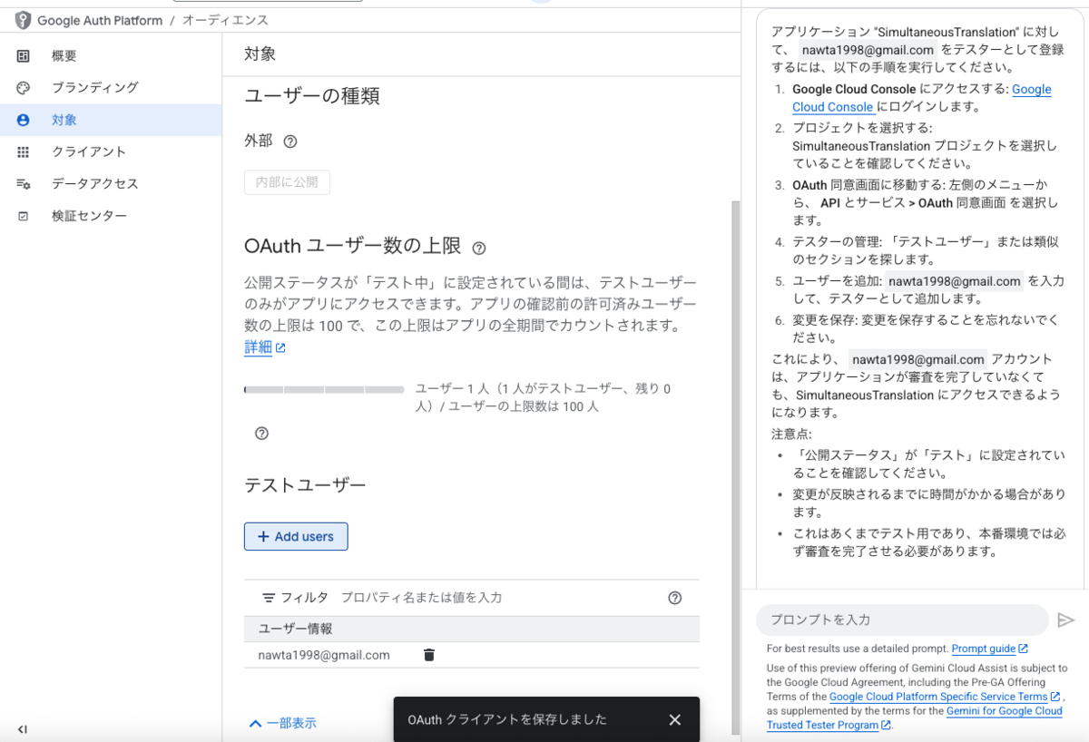Click the 内部に公開 button
The height and width of the screenshot is (742, 1089).
click(x=287, y=182)
